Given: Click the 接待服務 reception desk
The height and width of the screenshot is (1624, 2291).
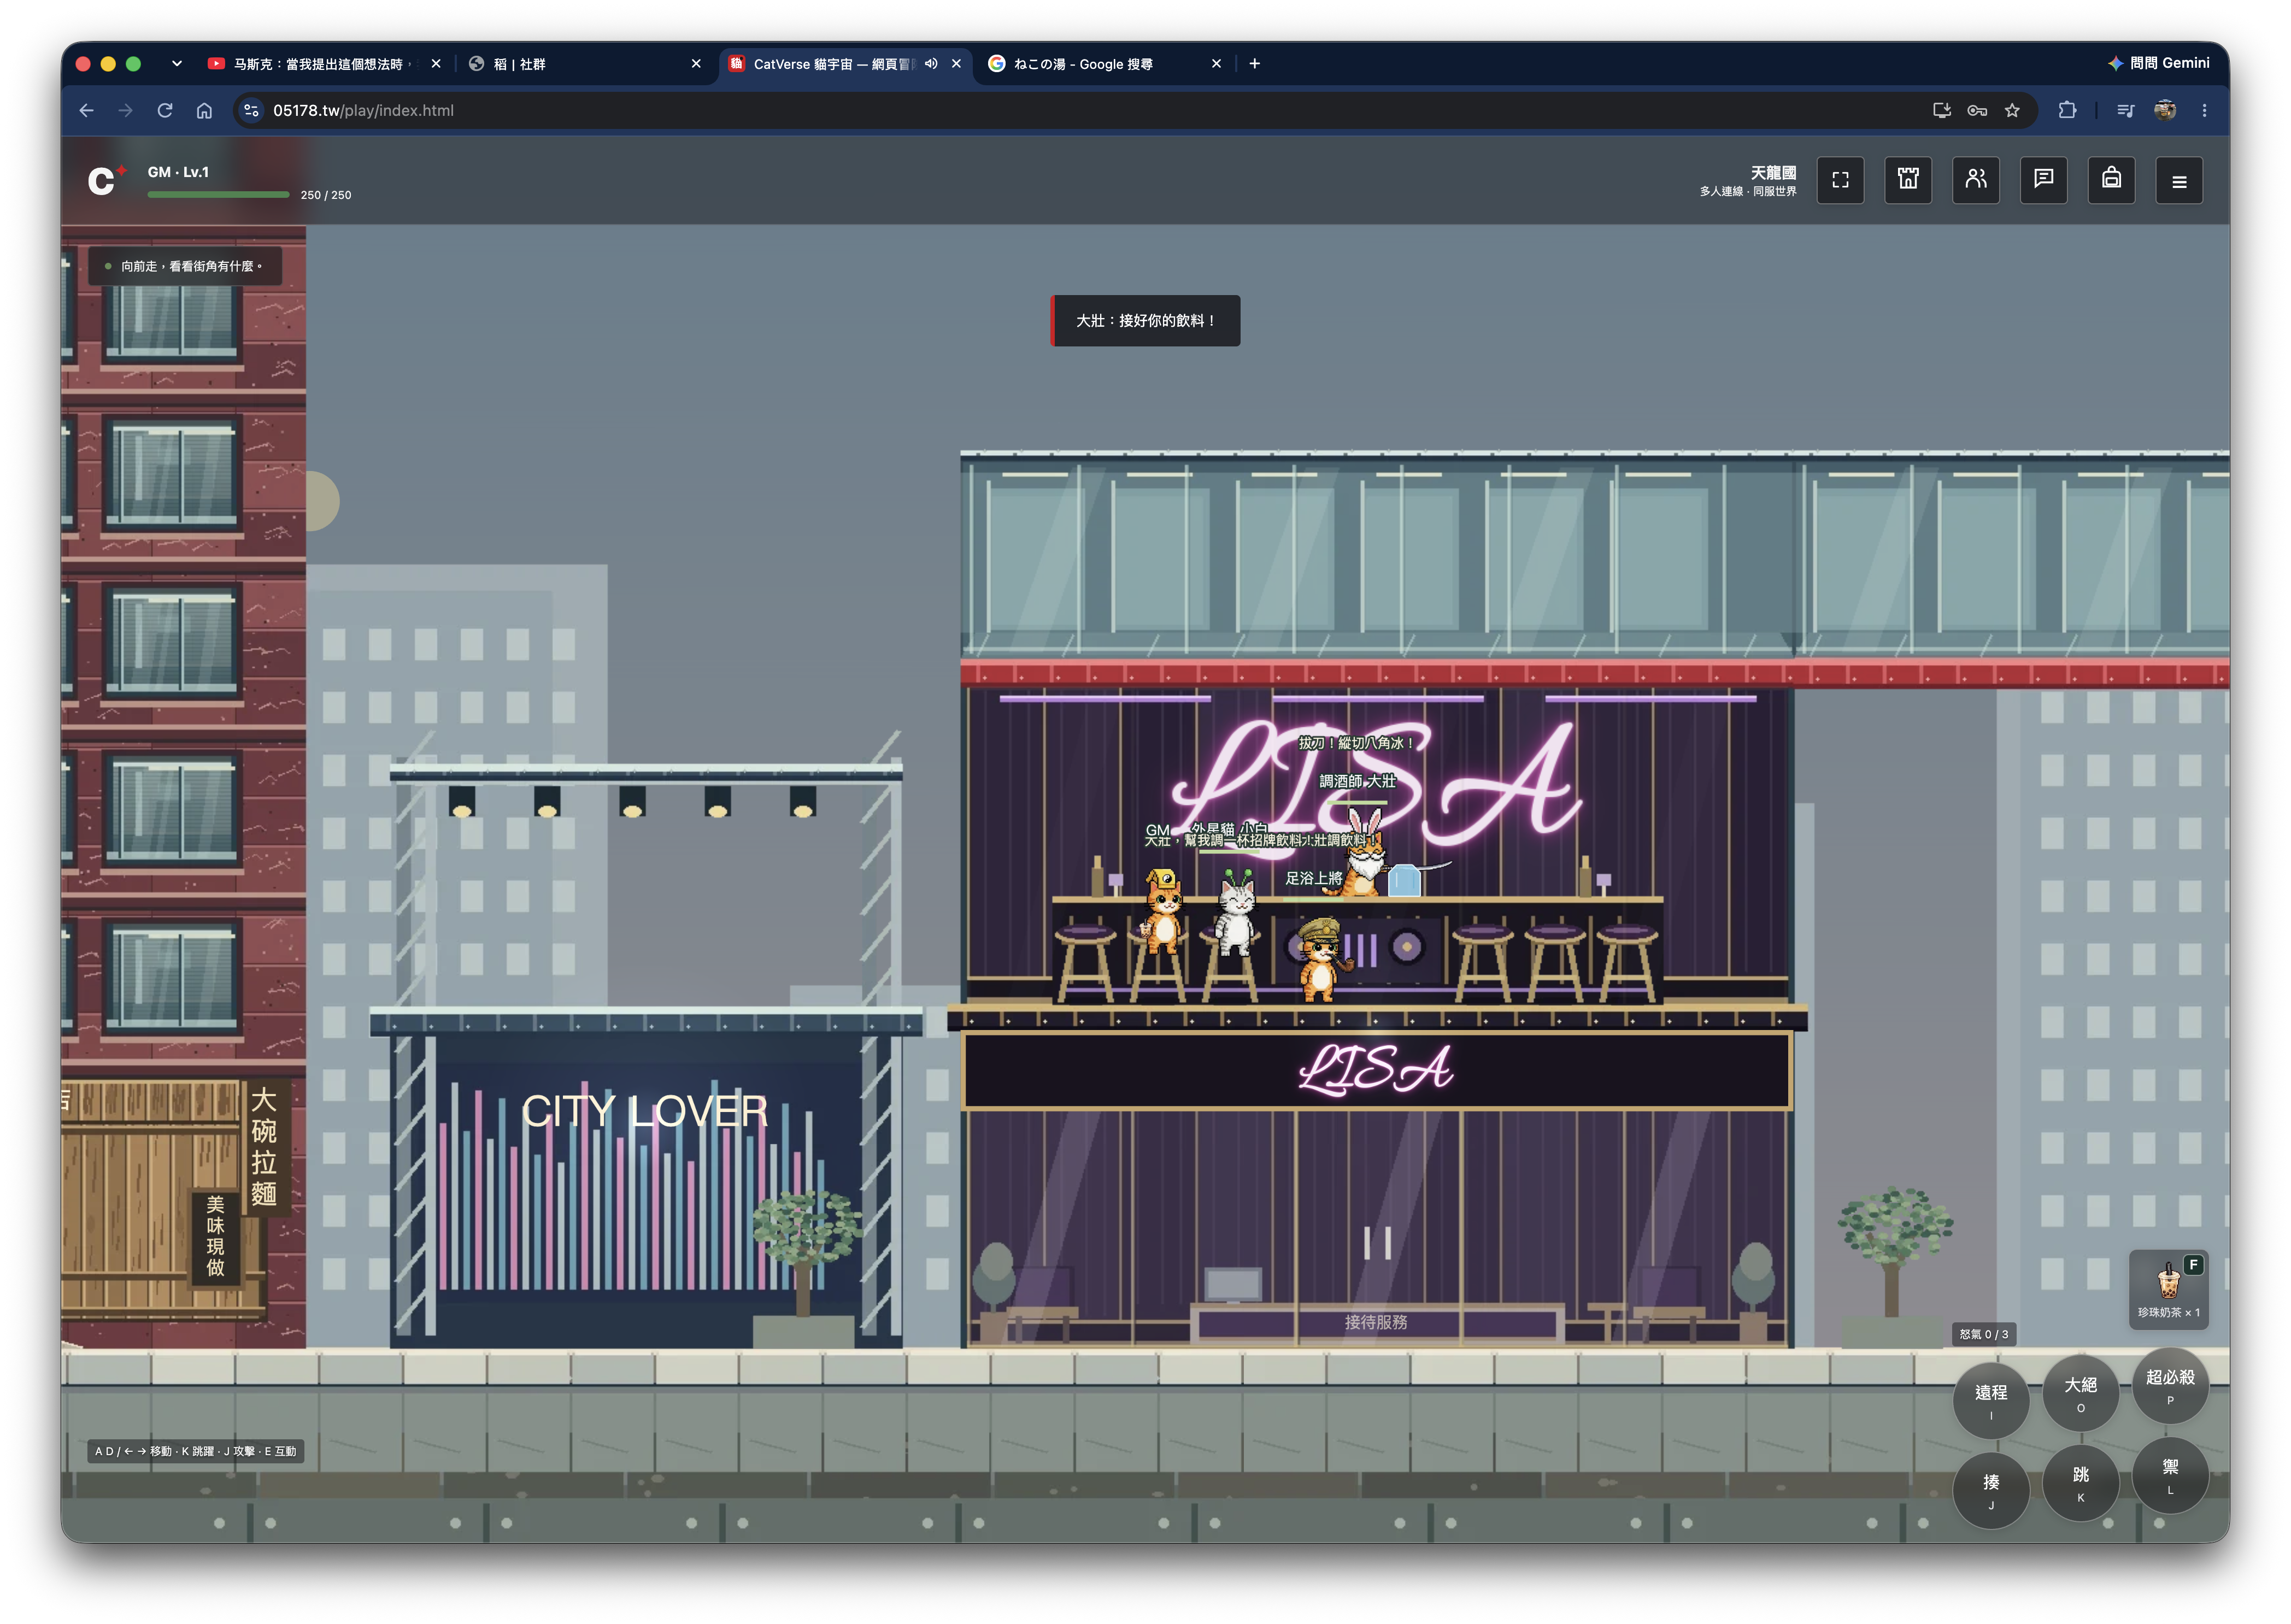Looking at the screenshot, I should [1375, 1322].
